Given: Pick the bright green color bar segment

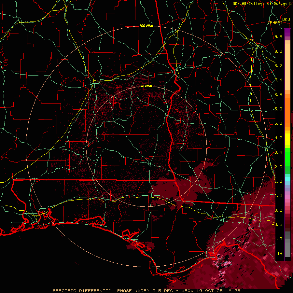Looking at the screenshot, I should click(x=287, y=157).
